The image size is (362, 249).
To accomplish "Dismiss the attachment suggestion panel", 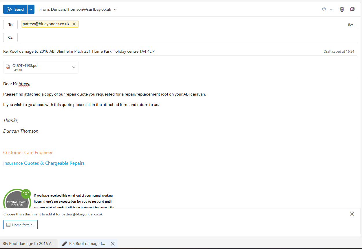I will click(x=352, y=214).
